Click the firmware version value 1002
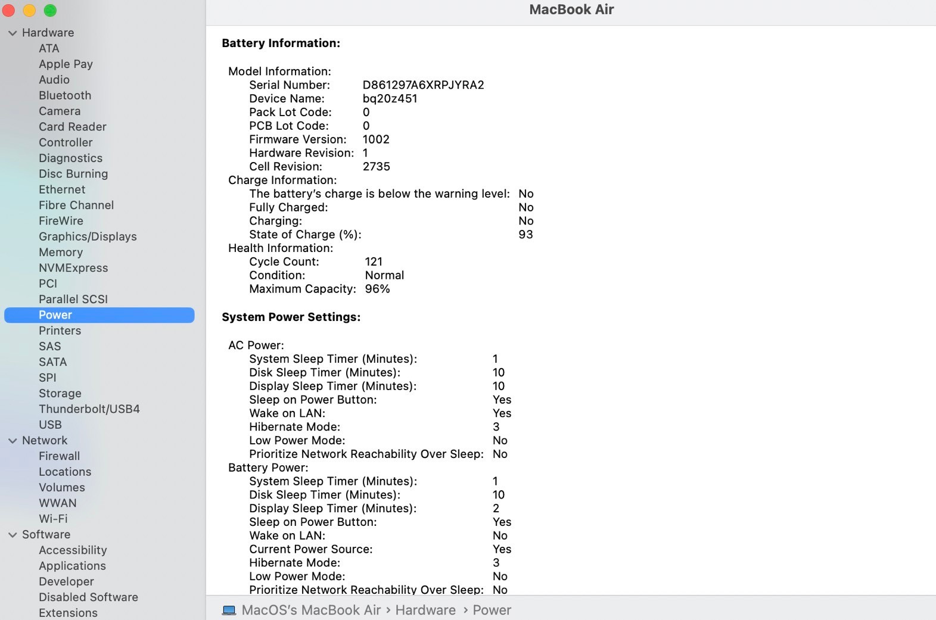 376,139
